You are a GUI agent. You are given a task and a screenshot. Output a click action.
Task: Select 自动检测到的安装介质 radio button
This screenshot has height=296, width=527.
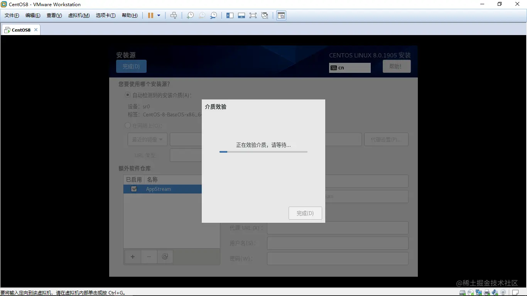click(128, 95)
